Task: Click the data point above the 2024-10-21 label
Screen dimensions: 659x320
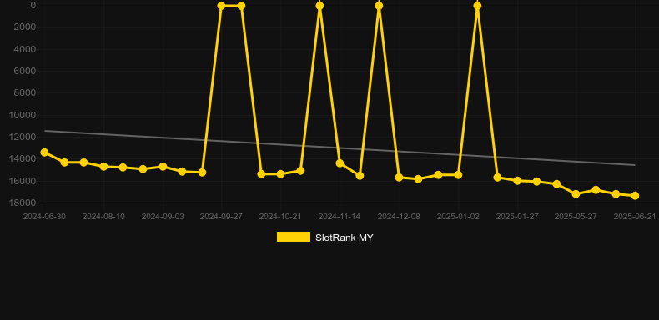Action: click(281, 174)
